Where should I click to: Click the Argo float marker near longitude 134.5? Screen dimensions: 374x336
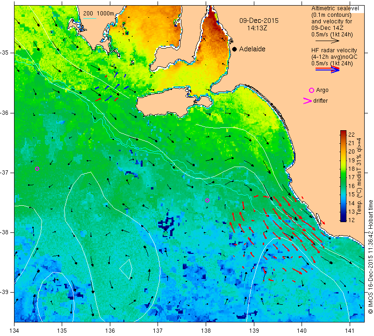click(x=37, y=169)
